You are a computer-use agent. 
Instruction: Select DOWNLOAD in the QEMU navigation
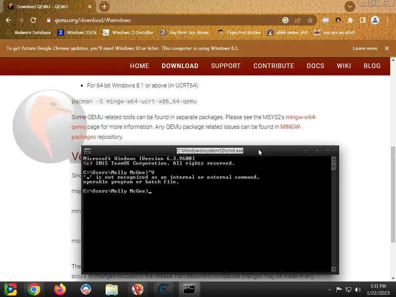point(180,66)
